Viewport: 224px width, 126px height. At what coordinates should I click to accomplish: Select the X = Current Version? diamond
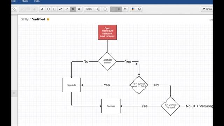pos(170,106)
